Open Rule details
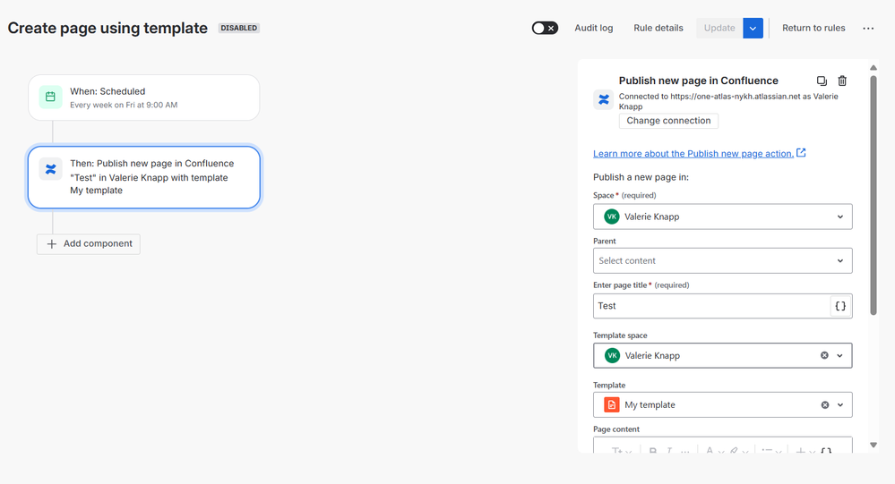 coord(658,28)
